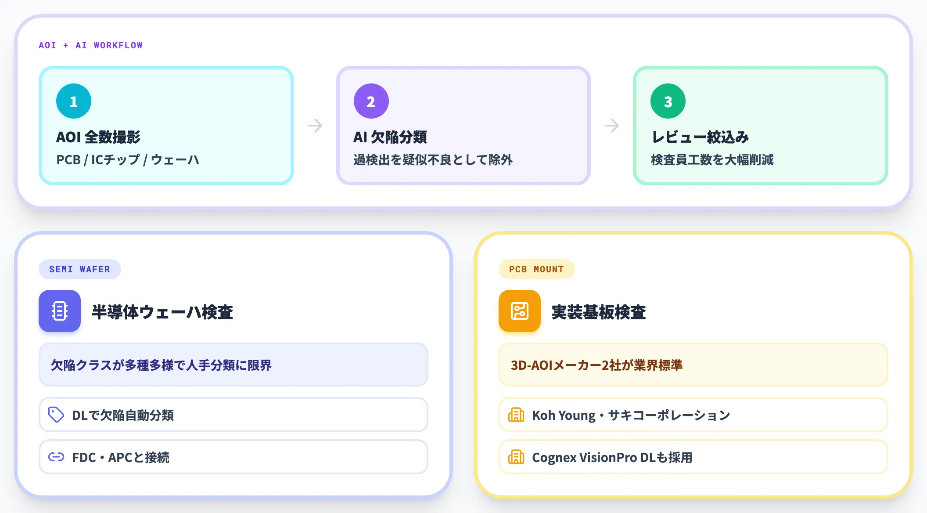
Task: Select the SEMI WAFER tag pill
Action: click(80, 269)
